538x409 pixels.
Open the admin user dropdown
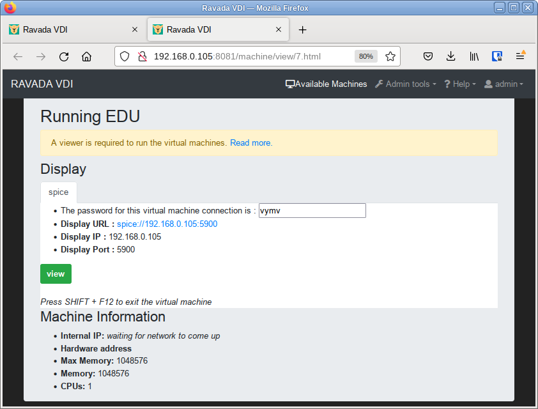pos(503,84)
